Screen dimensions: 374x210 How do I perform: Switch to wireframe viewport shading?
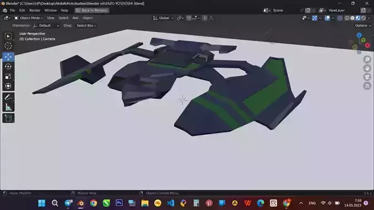347,18
